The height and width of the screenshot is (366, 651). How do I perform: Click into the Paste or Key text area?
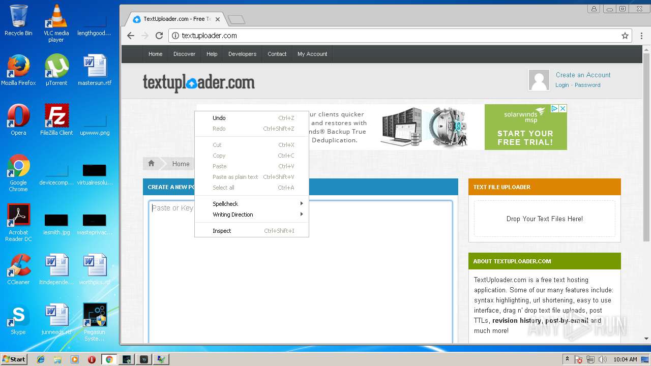click(300, 272)
